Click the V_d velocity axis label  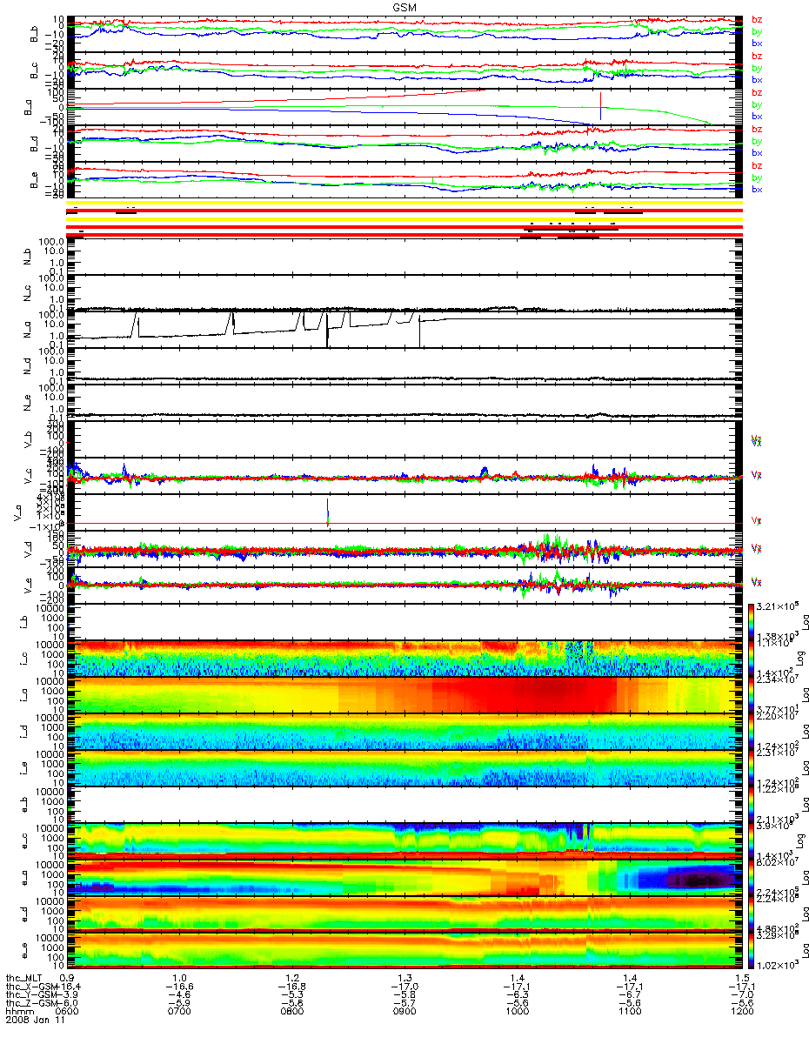(27, 550)
